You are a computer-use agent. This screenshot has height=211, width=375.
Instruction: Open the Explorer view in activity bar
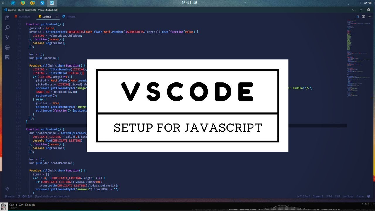[x=7, y=18]
